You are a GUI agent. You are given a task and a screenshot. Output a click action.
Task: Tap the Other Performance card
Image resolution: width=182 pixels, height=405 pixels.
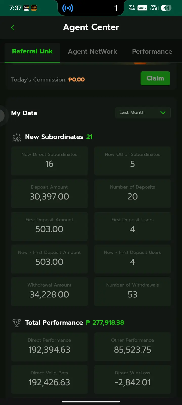[x=132, y=347]
